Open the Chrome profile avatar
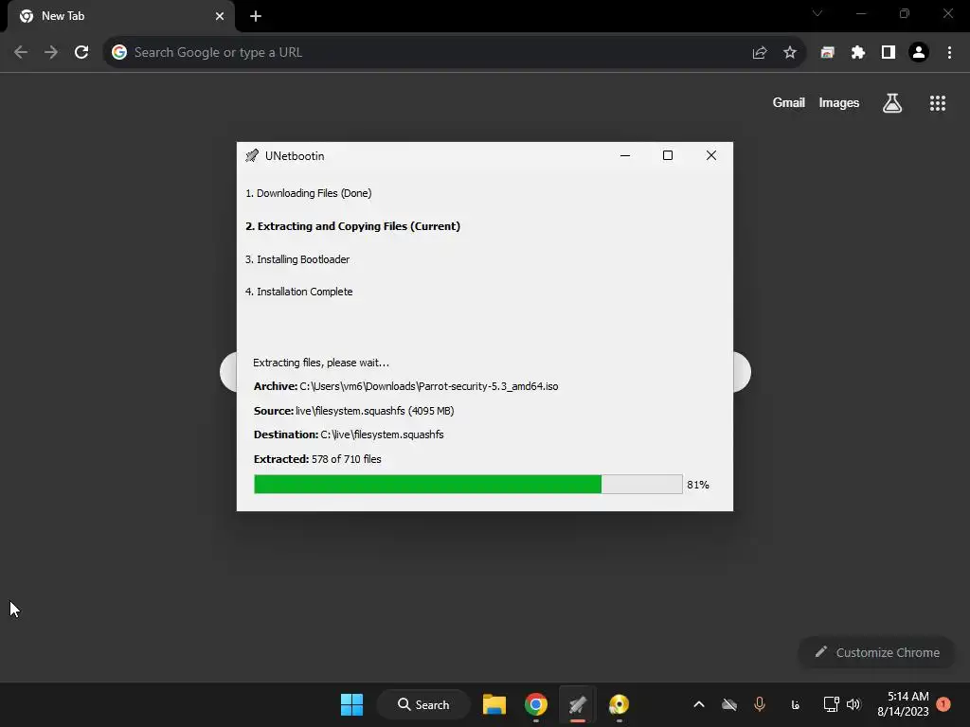The image size is (970, 727). pos(919,53)
